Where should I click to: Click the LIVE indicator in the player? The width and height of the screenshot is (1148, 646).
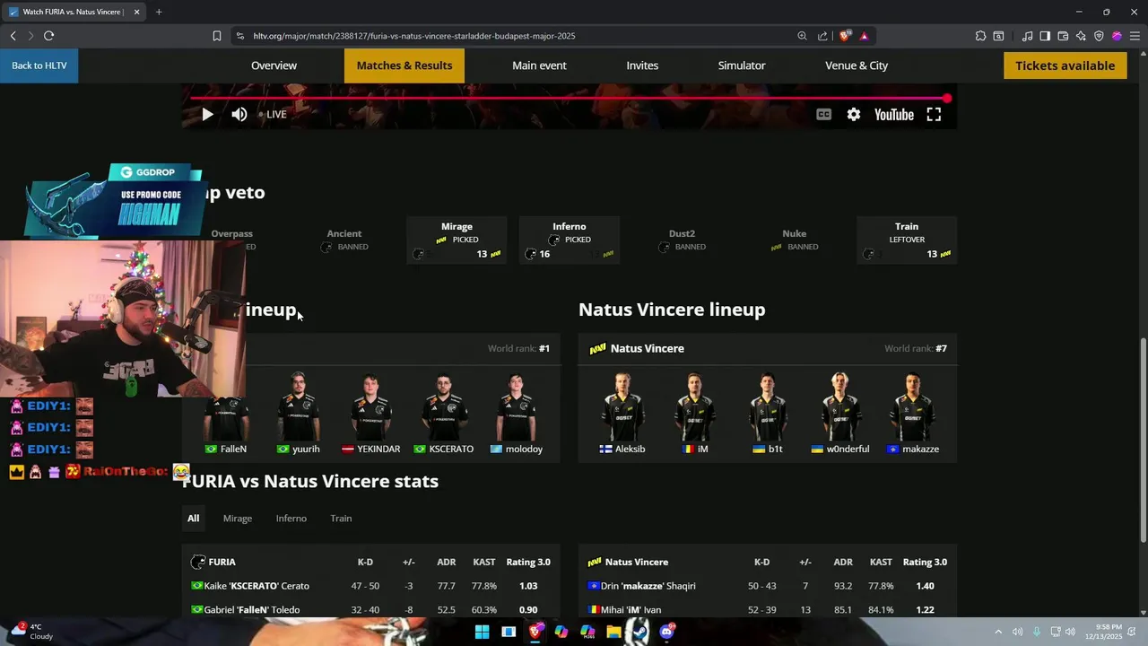273,114
